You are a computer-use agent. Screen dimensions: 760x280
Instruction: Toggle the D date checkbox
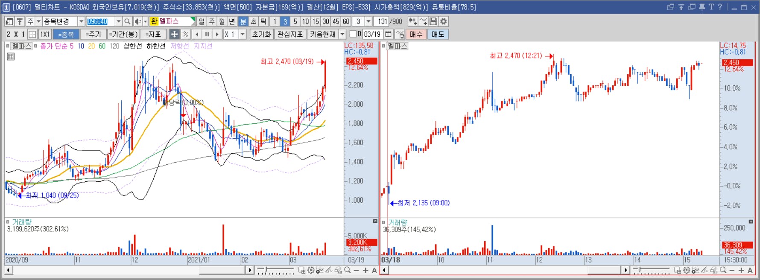pyautogui.click(x=353, y=34)
